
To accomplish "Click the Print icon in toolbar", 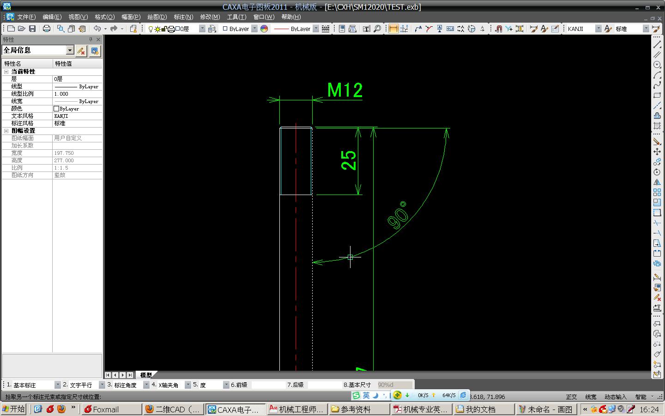I will pyautogui.click(x=47, y=29).
